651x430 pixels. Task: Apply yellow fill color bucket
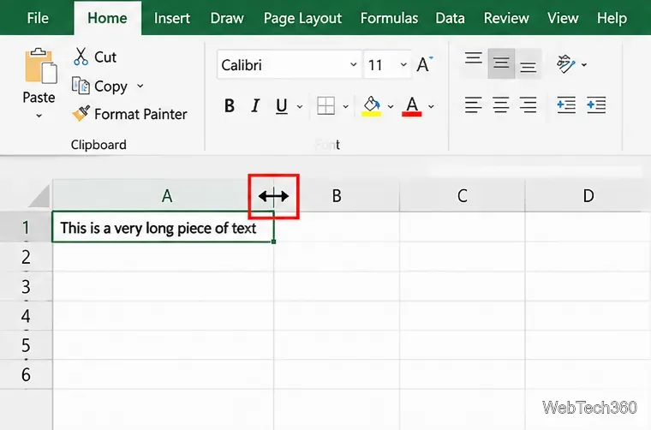[372, 106]
